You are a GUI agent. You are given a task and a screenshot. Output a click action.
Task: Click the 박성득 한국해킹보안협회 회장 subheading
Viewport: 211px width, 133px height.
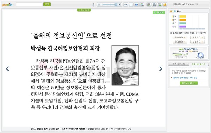click(66, 48)
